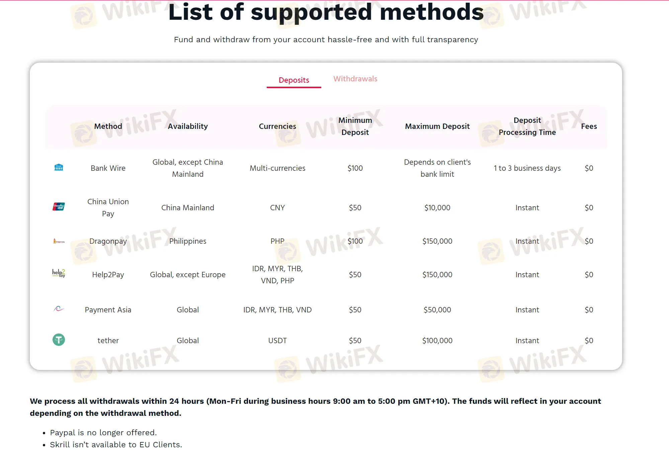
Task: Click the Method column header
Action: tap(108, 126)
